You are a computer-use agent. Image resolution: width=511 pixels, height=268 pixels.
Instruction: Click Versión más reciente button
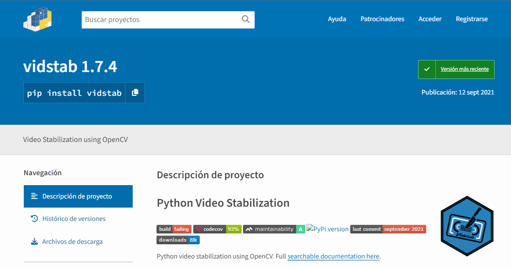pos(456,69)
